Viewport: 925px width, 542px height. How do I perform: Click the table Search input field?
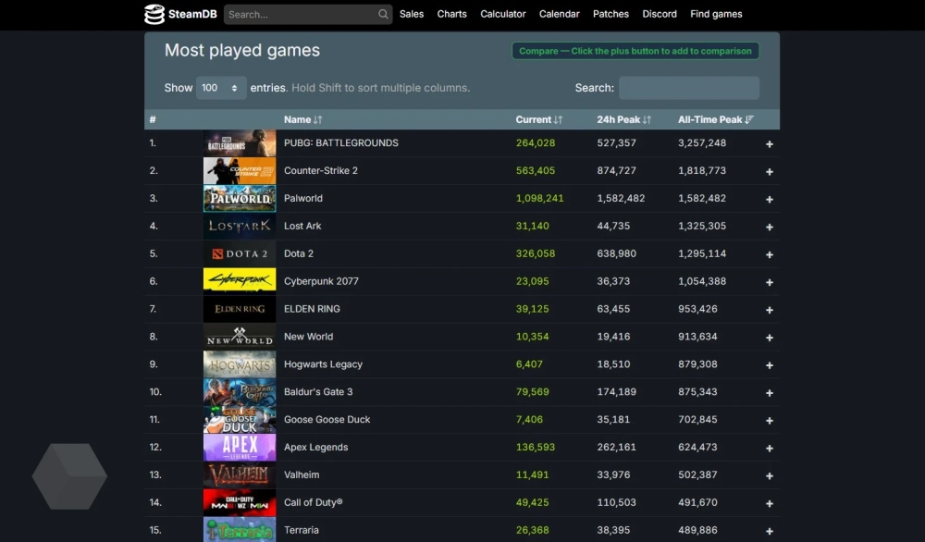coord(688,88)
